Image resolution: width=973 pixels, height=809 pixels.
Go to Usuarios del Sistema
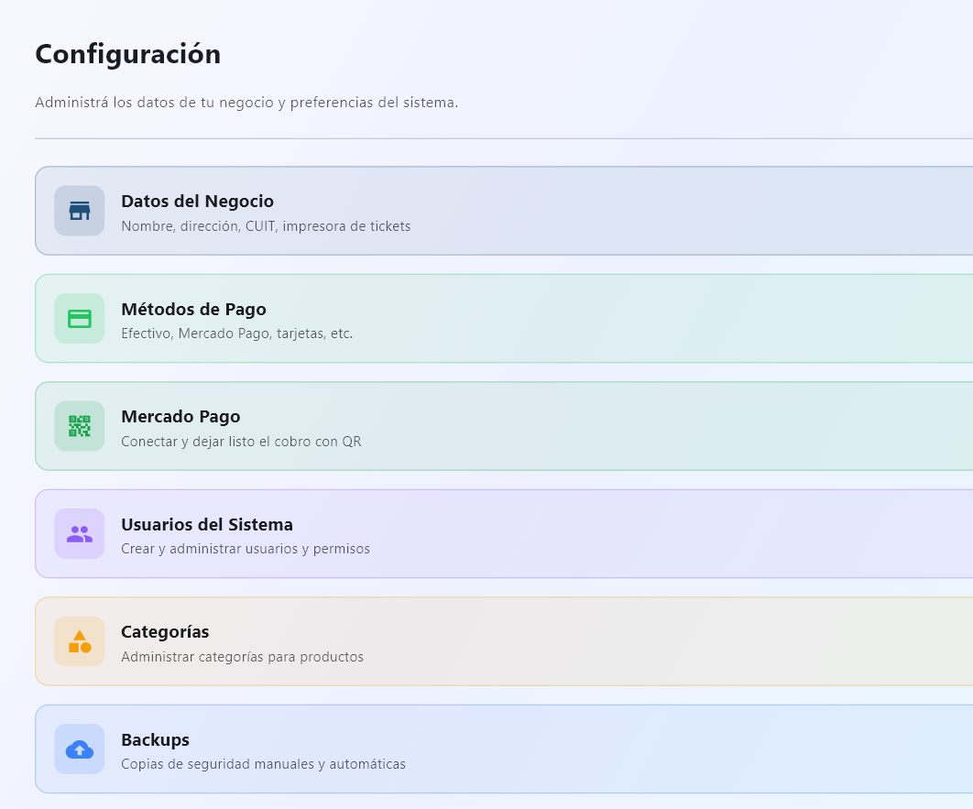(x=207, y=525)
